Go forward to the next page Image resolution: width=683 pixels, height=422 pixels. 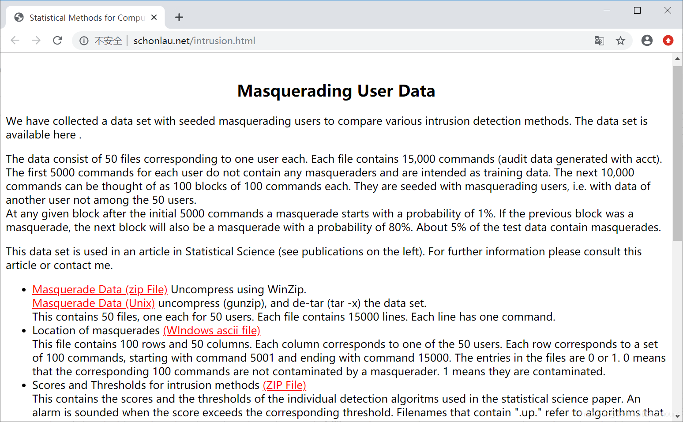click(x=36, y=41)
